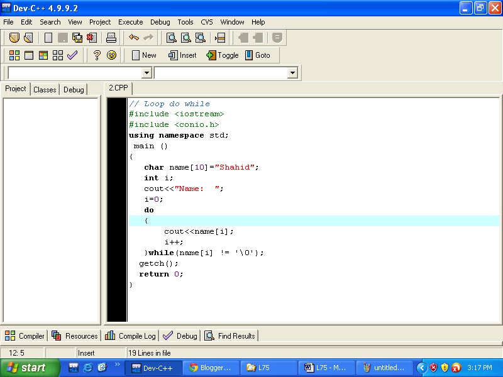
Task: Click the comment line '// Loop do while'
Action: click(169, 104)
